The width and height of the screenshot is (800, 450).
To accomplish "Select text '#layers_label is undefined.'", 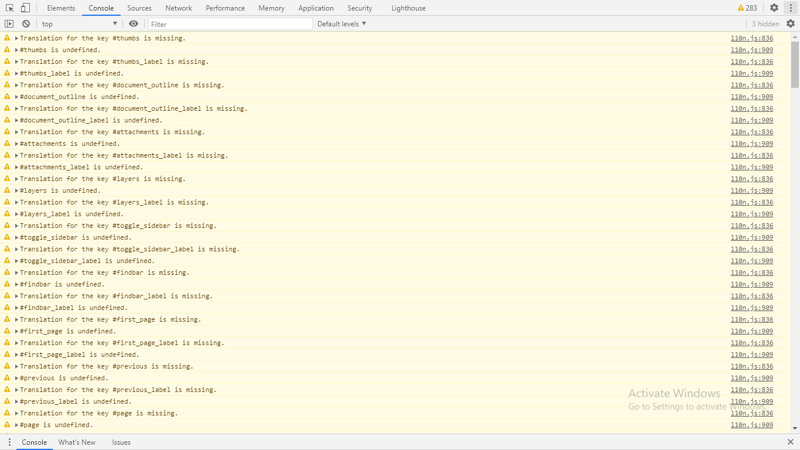I will point(72,214).
